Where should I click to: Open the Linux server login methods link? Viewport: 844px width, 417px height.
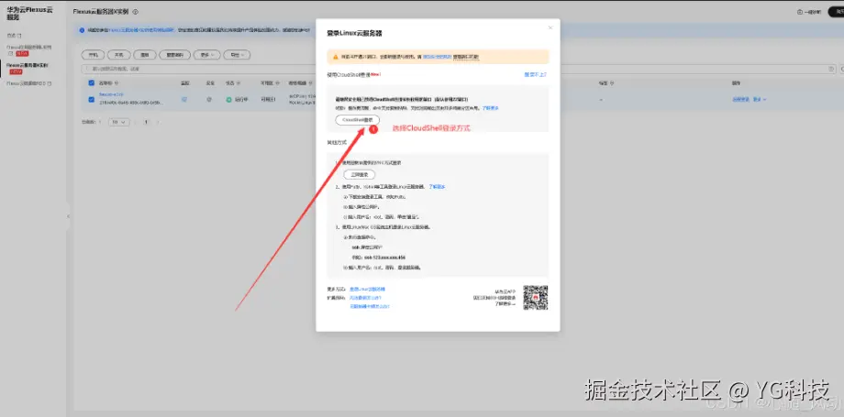(367, 289)
